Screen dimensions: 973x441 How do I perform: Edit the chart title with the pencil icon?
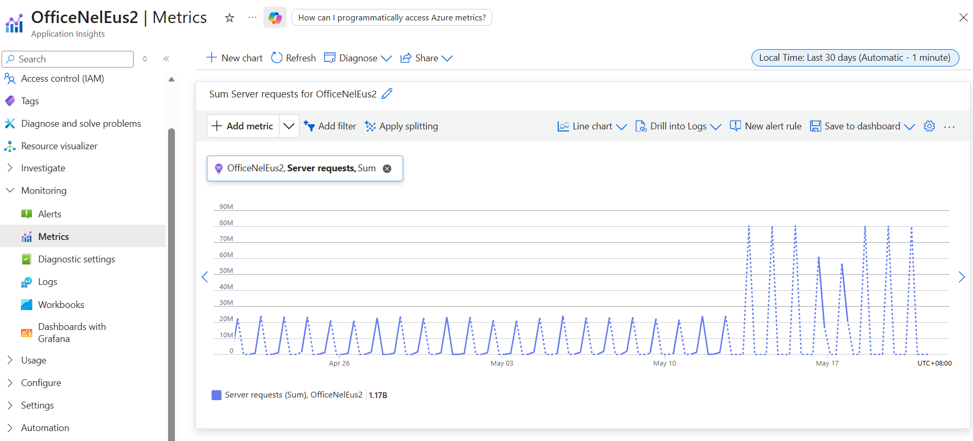[x=387, y=94]
